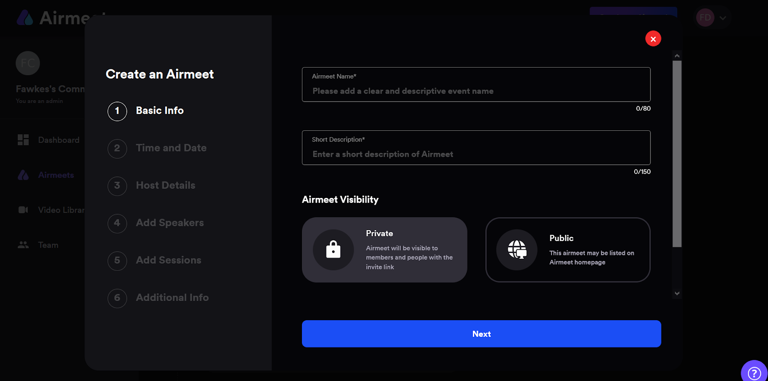Click the Dashboard grid icon

pos(23,140)
